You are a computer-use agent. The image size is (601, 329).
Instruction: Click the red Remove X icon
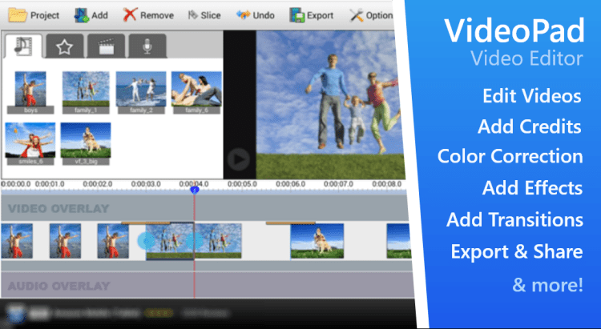(x=130, y=15)
